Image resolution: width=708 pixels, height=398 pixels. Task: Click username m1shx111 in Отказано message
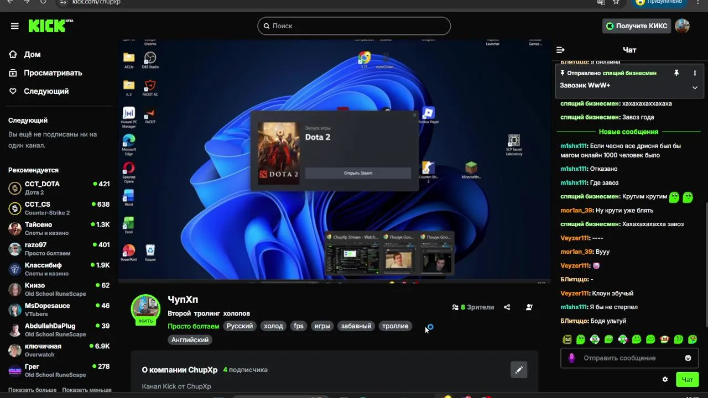point(574,169)
